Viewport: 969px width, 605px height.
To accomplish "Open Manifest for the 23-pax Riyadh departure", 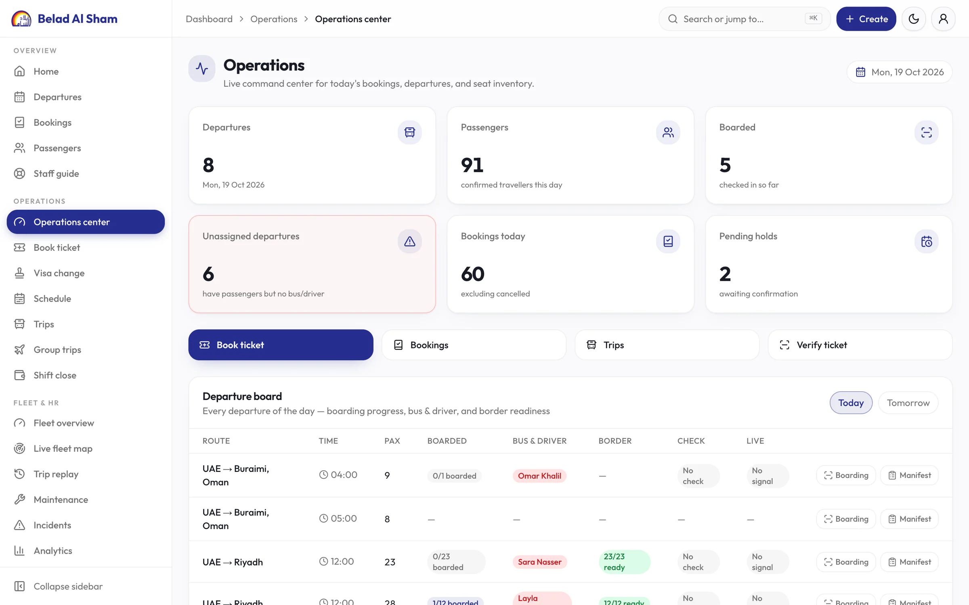I will point(909,562).
